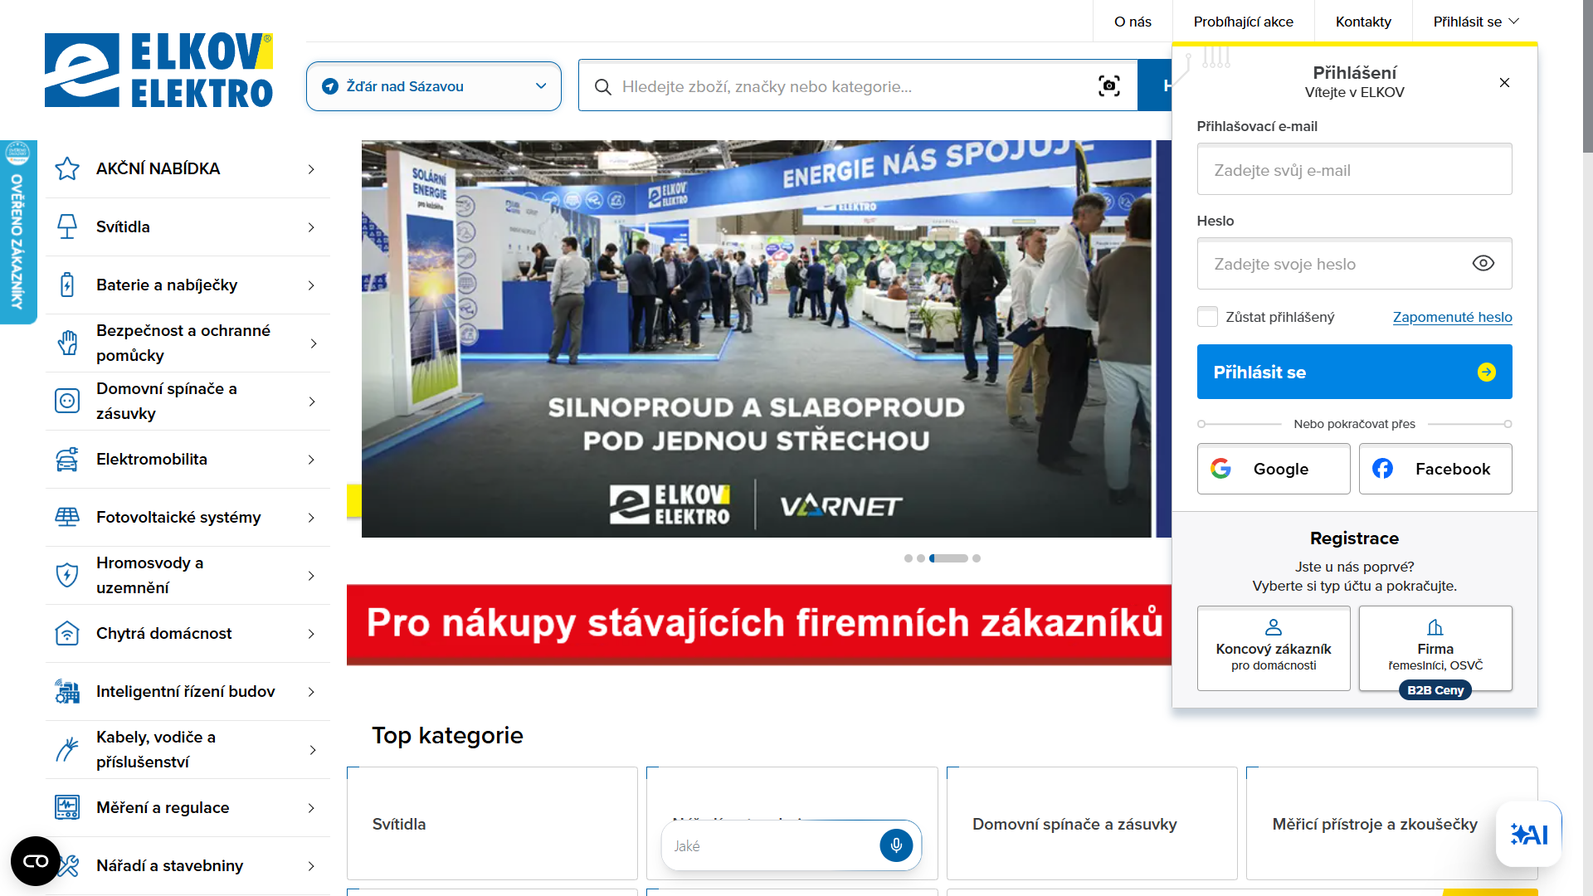Open Probíhající akce menu item

[1243, 22]
